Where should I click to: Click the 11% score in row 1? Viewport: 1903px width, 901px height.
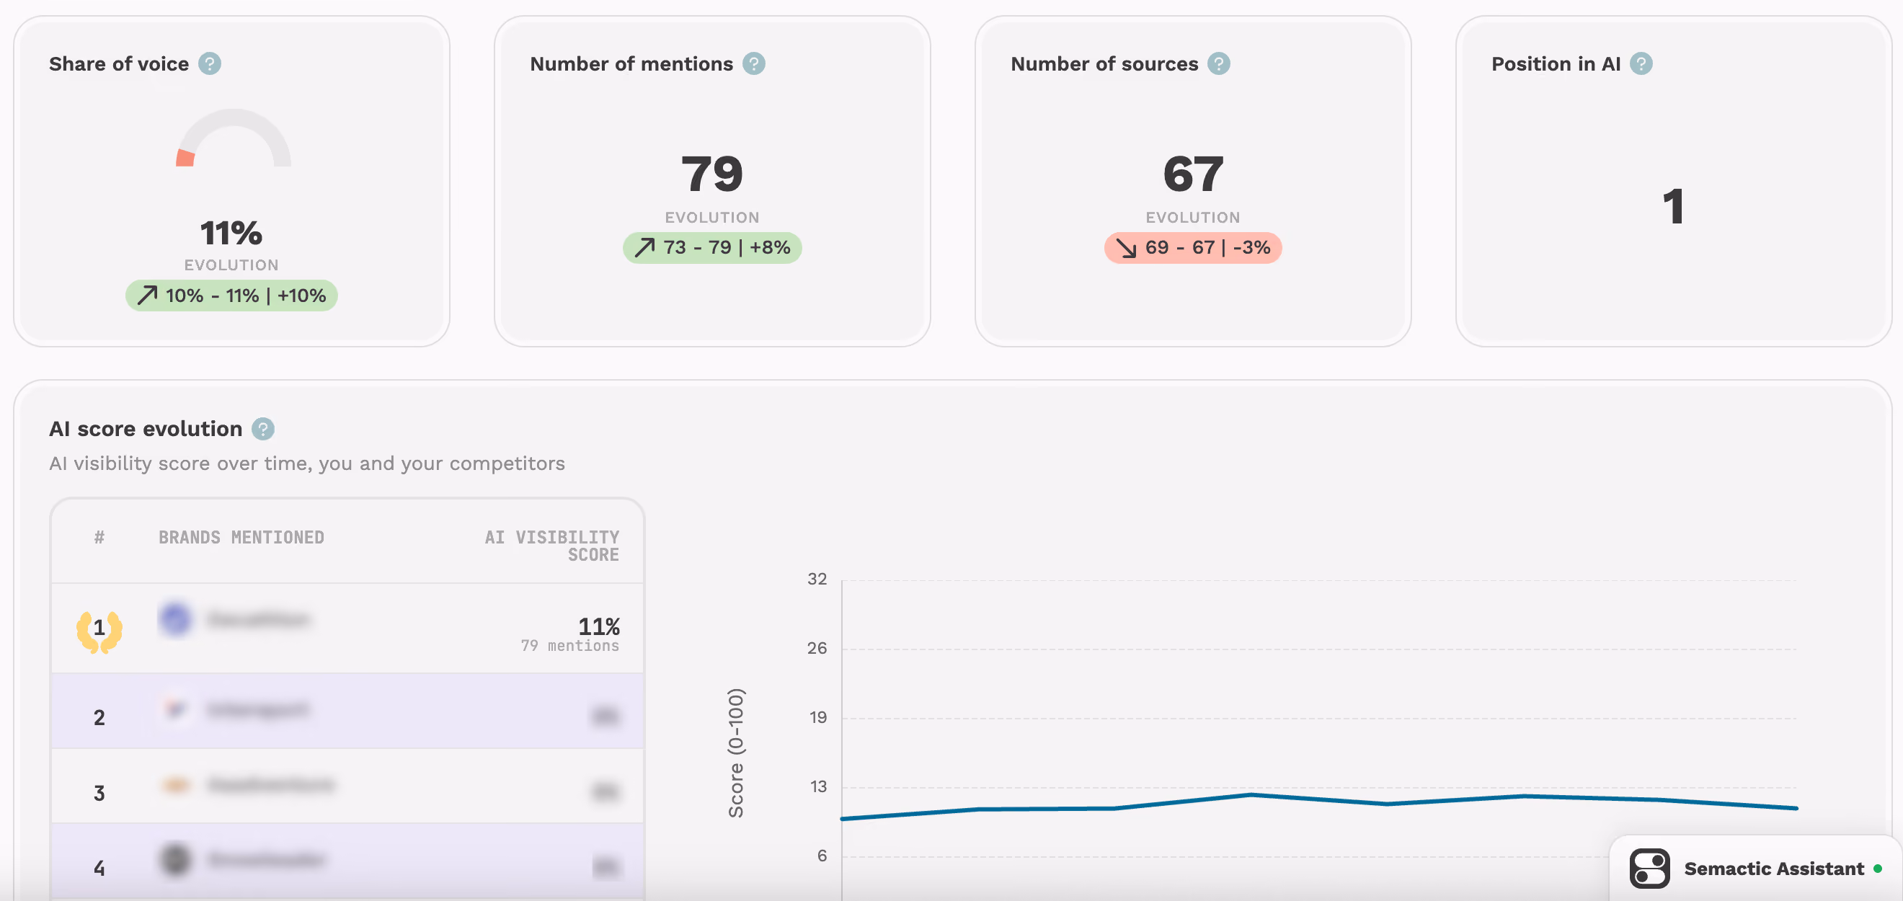(x=599, y=627)
